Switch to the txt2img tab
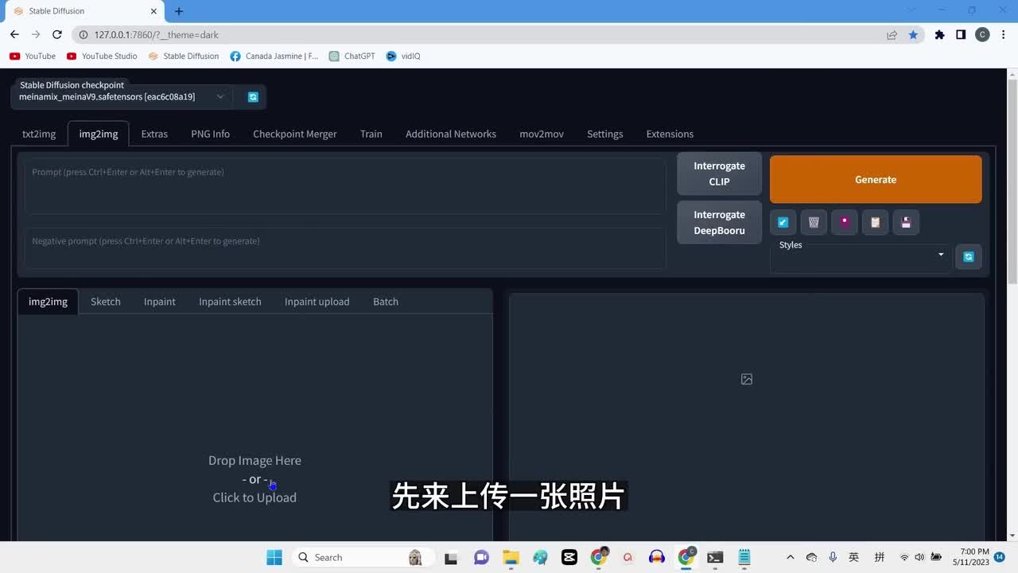 click(39, 134)
